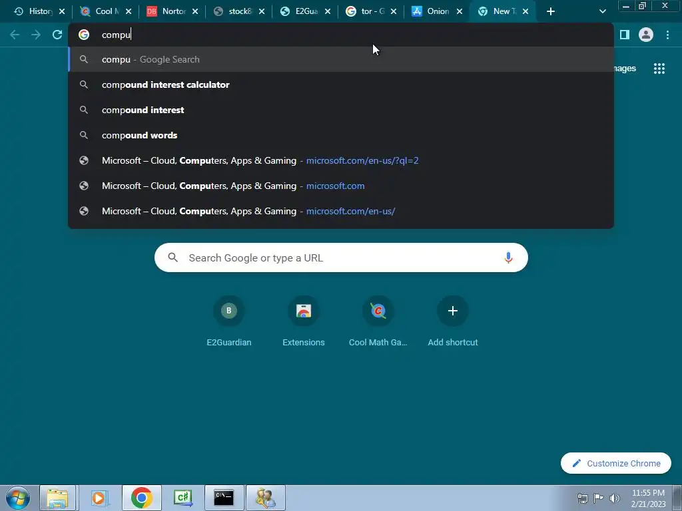Screen dimensions: 682x511
Task: Close the E2Guardian tab
Action: click(x=328, y=12)
